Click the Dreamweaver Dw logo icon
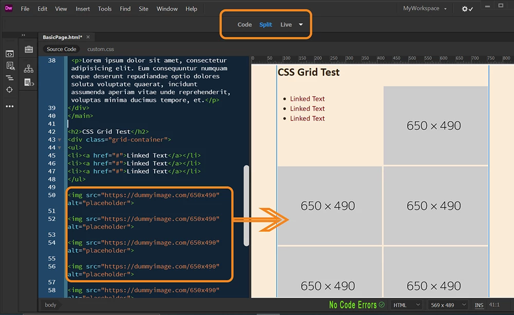Image resolution: width=514 pixels, height=315 pixels. pos(9,9)
